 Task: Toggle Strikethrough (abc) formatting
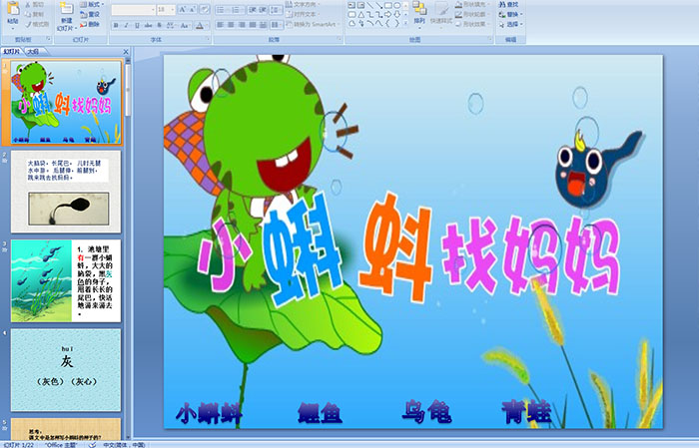click(149, 25)
